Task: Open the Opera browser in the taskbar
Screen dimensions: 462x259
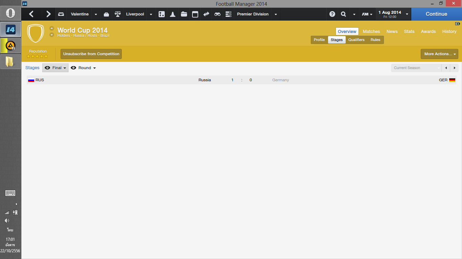Action: point(10,13)
